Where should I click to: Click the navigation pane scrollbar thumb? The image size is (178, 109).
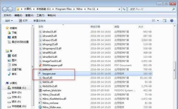click(33, 66)
